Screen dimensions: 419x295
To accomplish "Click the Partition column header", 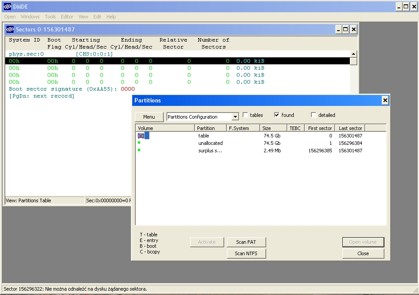I will point(210,128).
